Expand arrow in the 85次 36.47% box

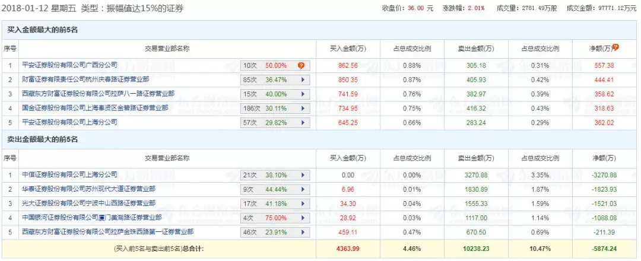303,79
